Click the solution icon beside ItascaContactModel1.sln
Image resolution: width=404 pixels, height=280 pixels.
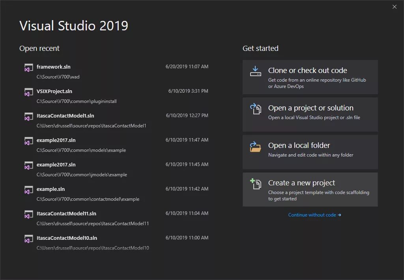tap(28, 117)
